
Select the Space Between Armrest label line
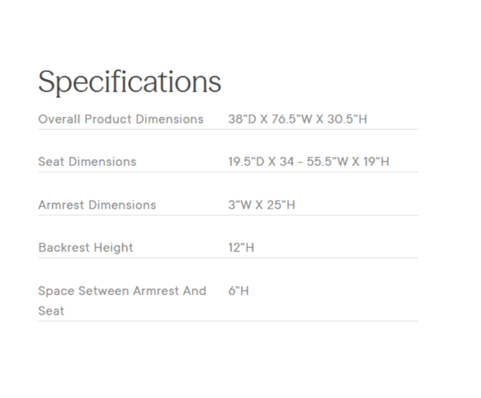click(122, 291)
